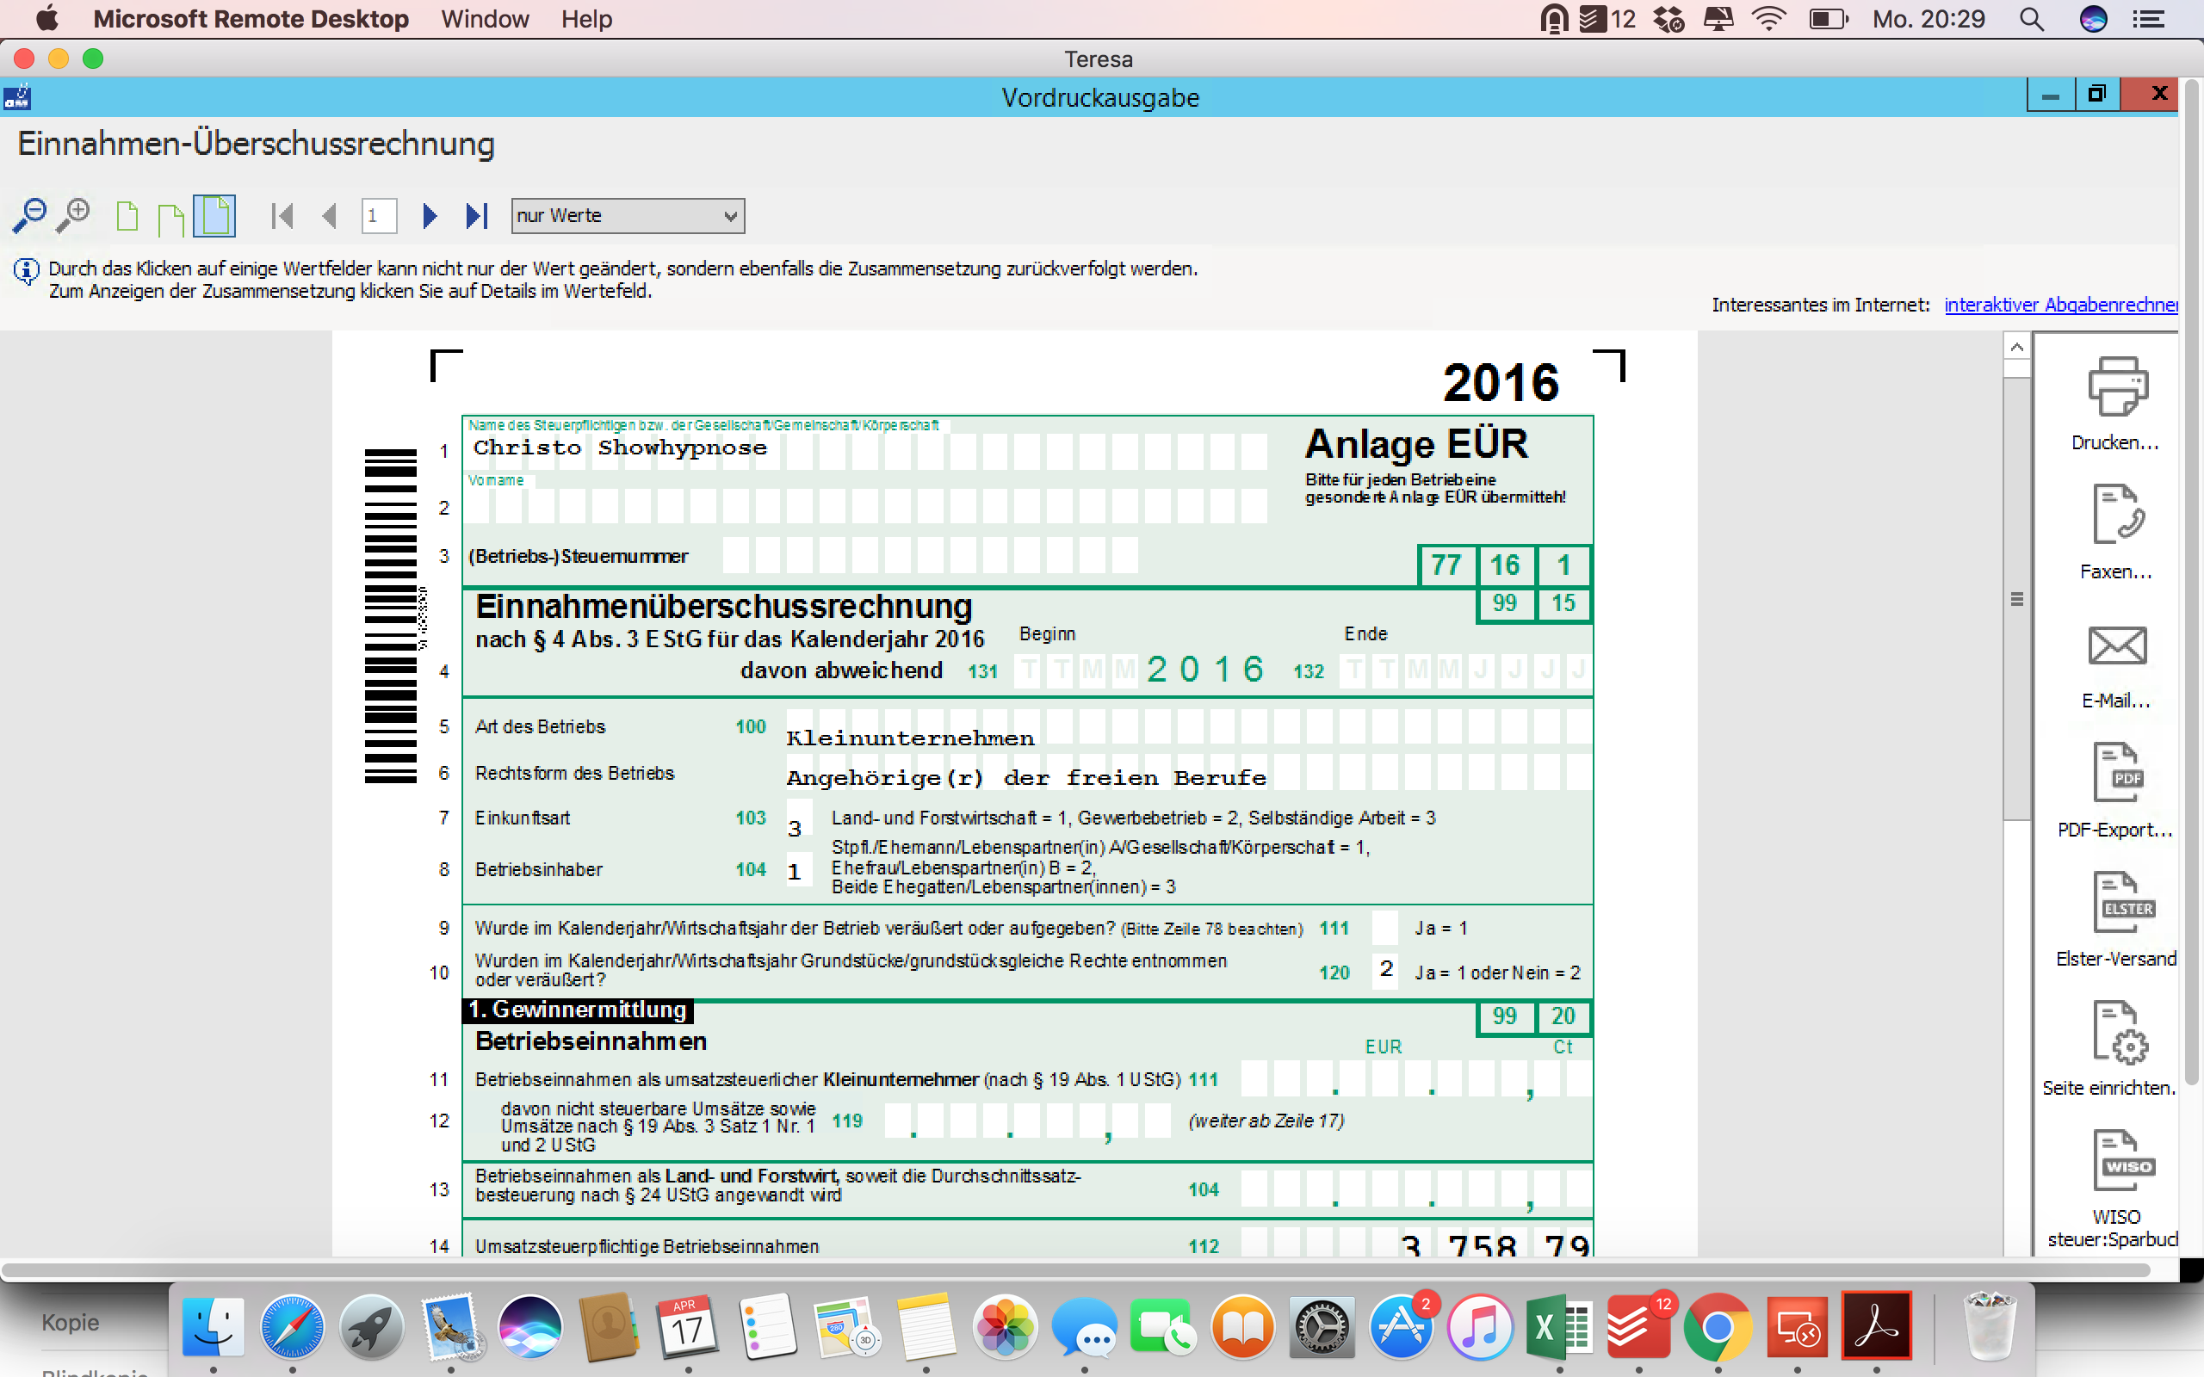Click the Wi-Fi status icon

coord(1768,19)
